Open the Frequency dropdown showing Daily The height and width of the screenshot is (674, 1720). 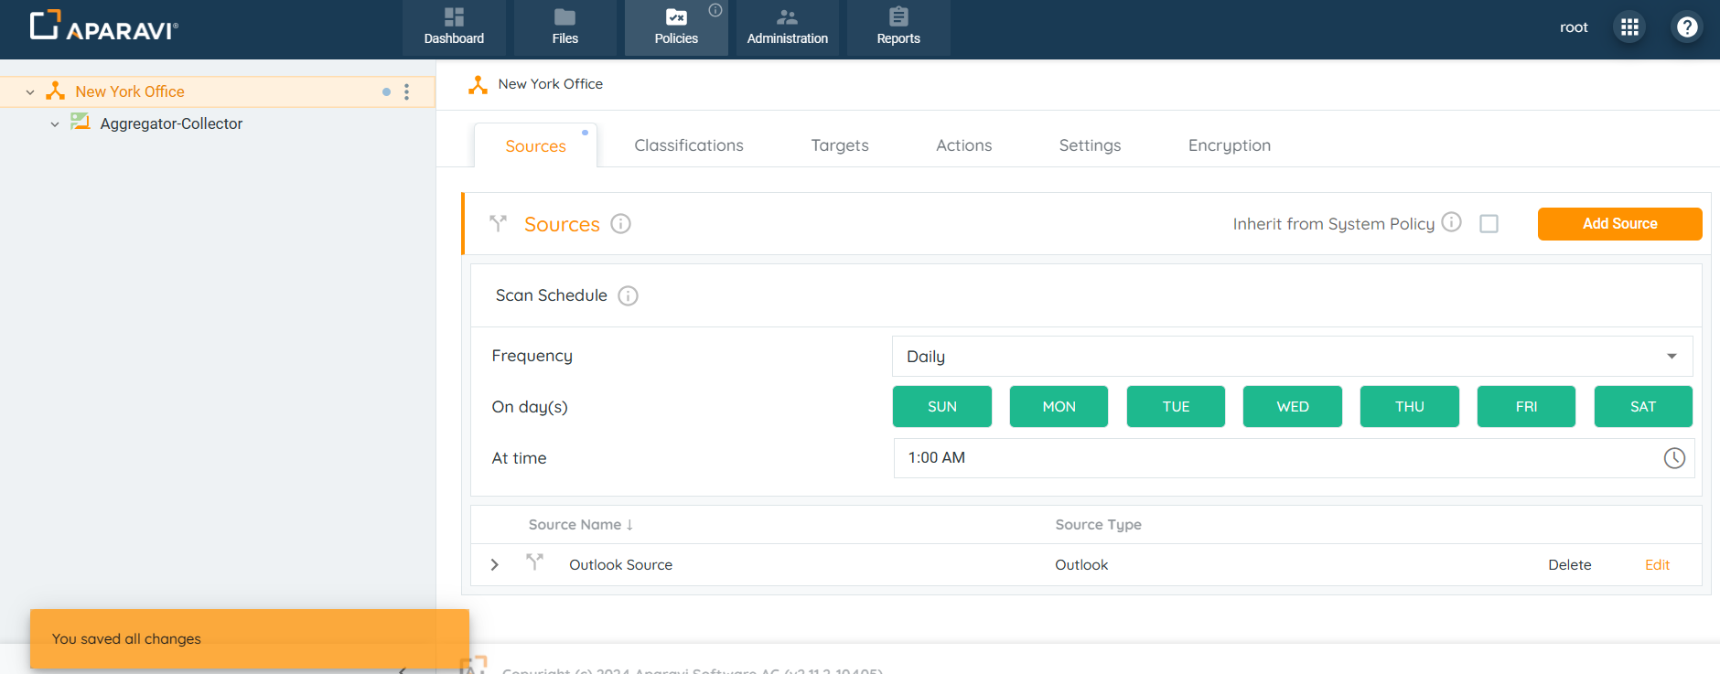point(1291,357)
